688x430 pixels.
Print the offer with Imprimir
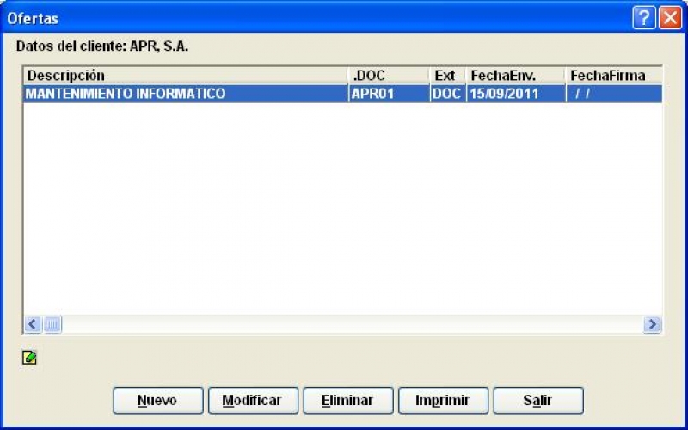pos(443,400)
